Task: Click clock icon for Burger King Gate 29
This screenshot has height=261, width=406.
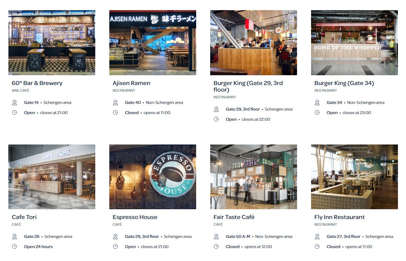Action: tap(216, 119)
